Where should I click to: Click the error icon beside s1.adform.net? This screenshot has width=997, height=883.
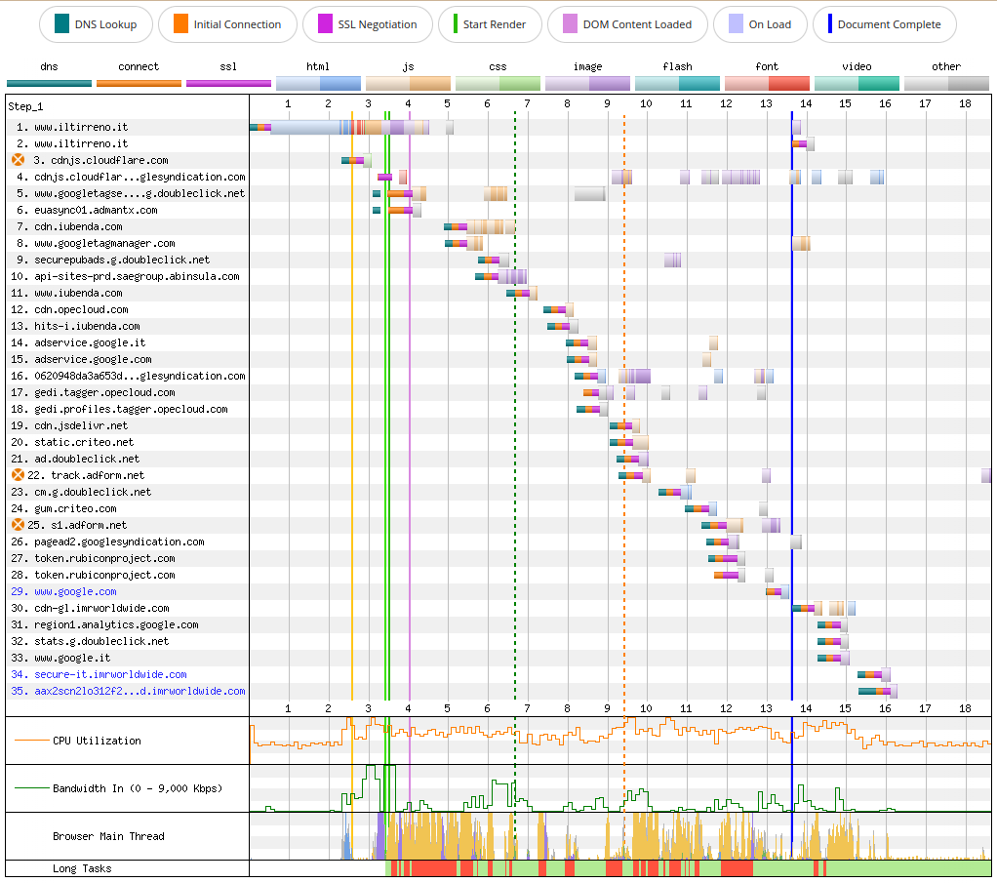click(19, 524)
